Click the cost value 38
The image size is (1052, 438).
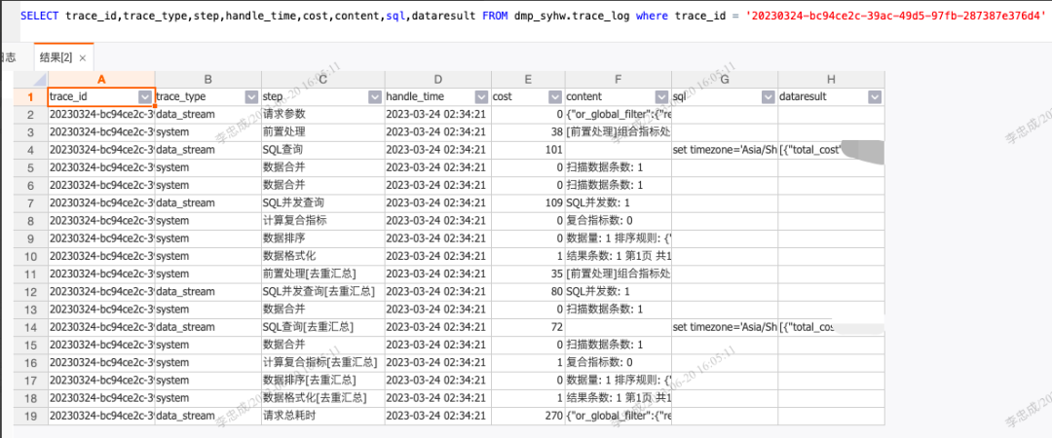pos(527,132)
